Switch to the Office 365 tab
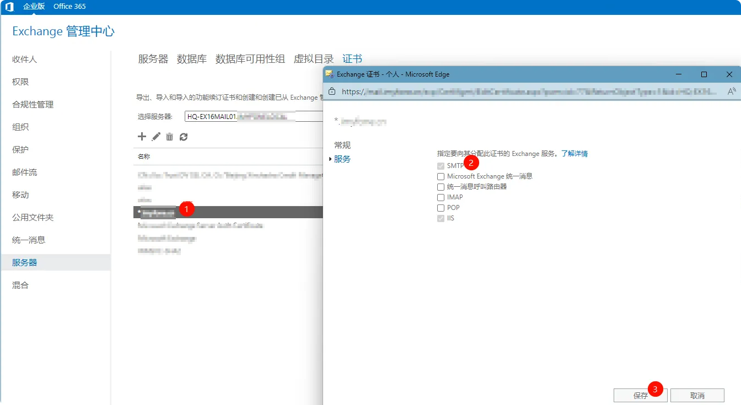Screen dimensions: 741x405 [69, 6]
